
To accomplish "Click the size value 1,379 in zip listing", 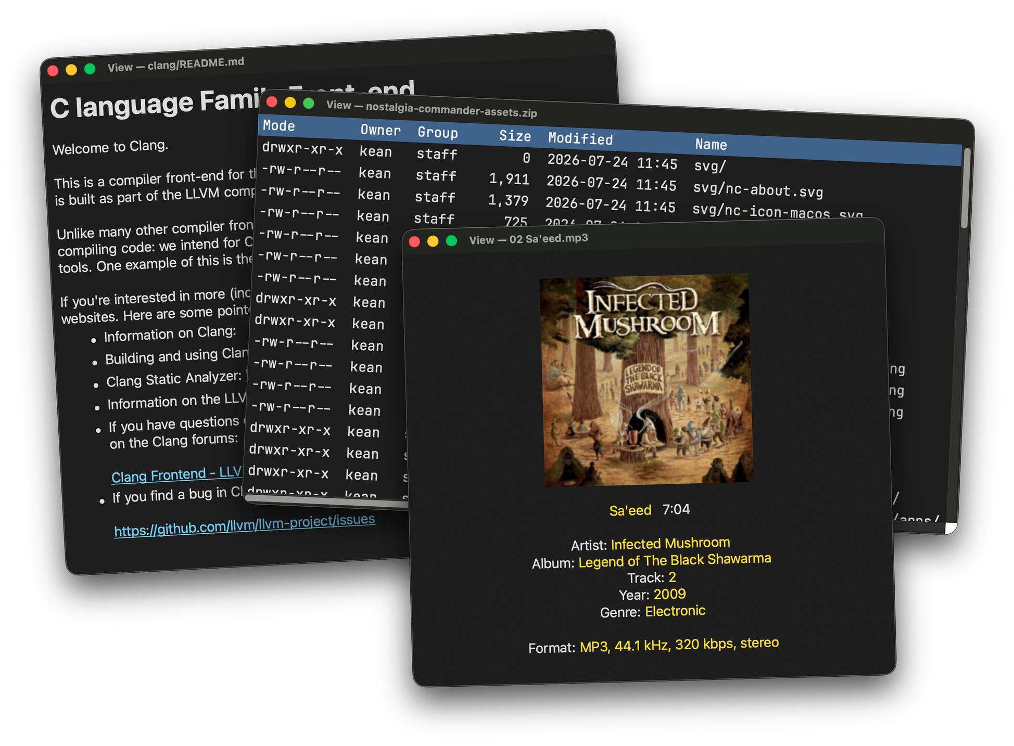I will click(x=508, y=200).
